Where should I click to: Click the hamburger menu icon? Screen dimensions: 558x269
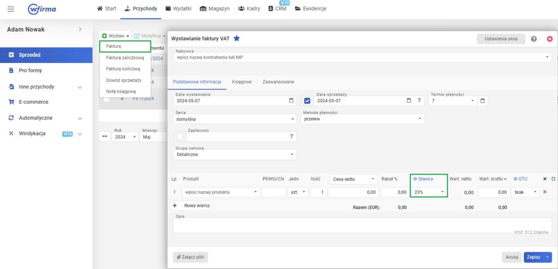click(x=11, y=9)
